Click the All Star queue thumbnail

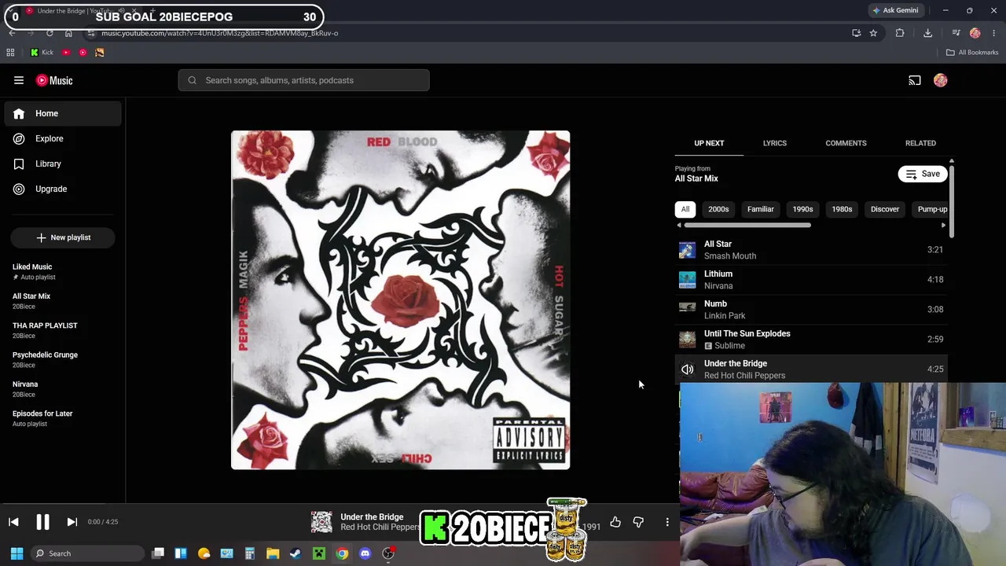coord(688,250)
